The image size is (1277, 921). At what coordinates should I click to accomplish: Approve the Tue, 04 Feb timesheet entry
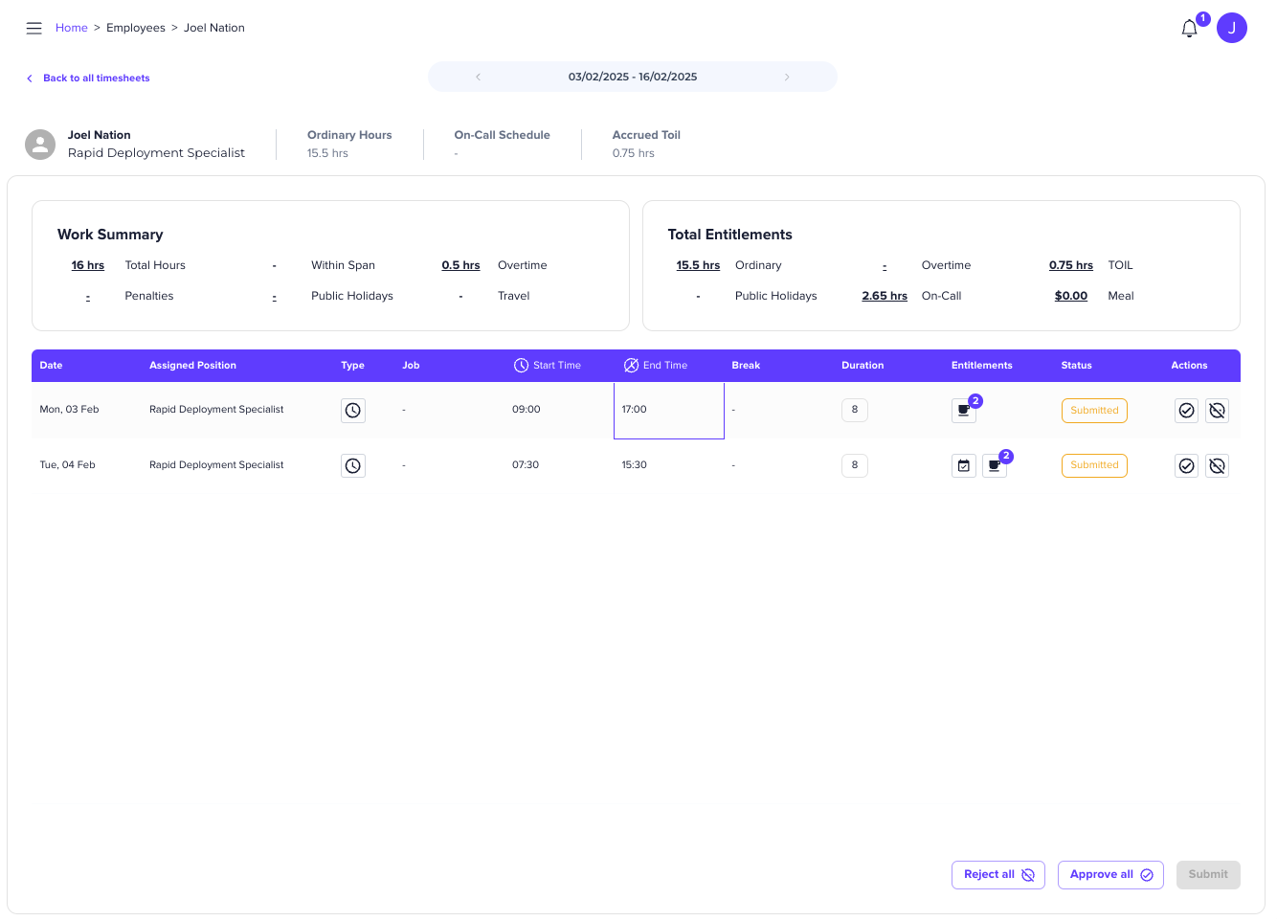1186,466
